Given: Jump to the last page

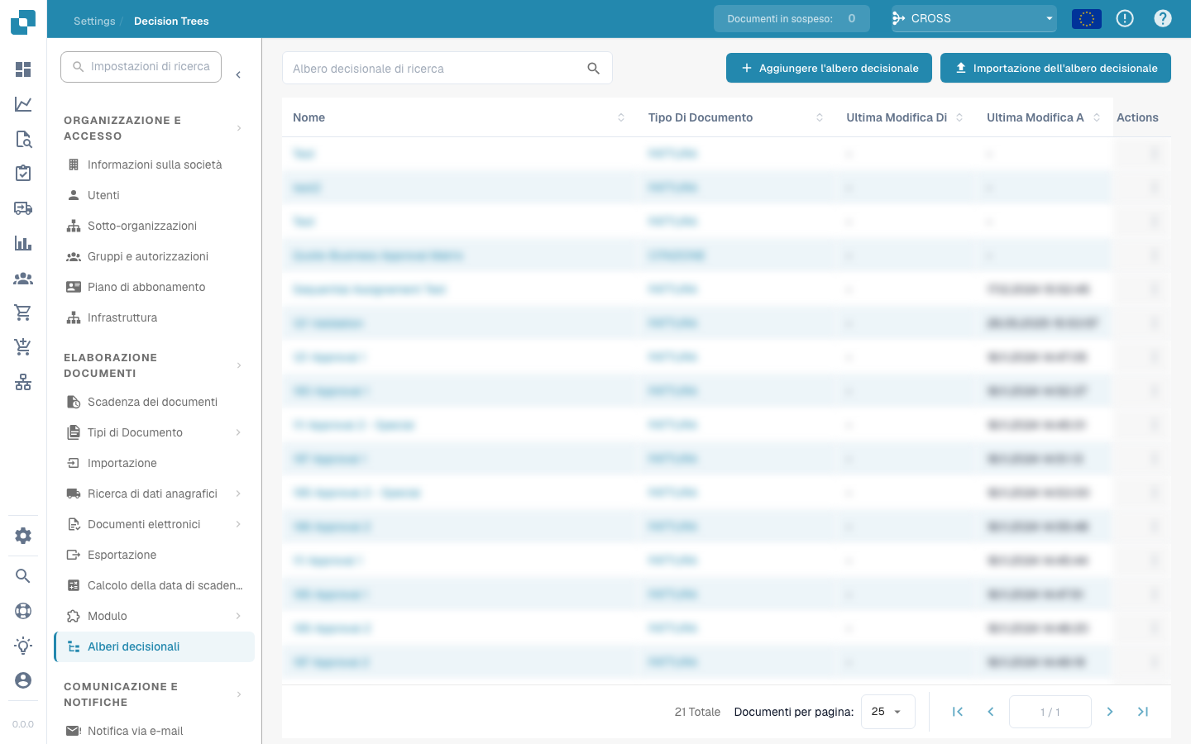Looking at the screenshot, I should pyautogui.click(x=1143, y=712).
